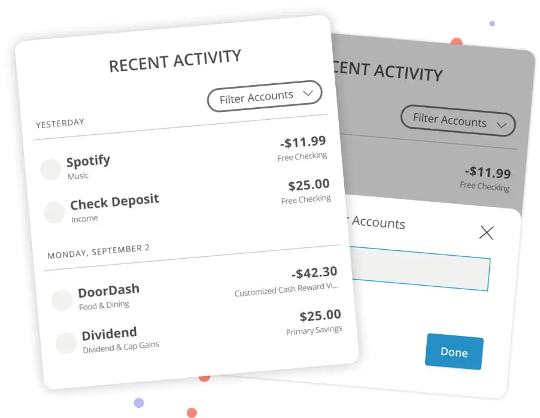Click the -$11.99 amount on back card

coord(489,172)
